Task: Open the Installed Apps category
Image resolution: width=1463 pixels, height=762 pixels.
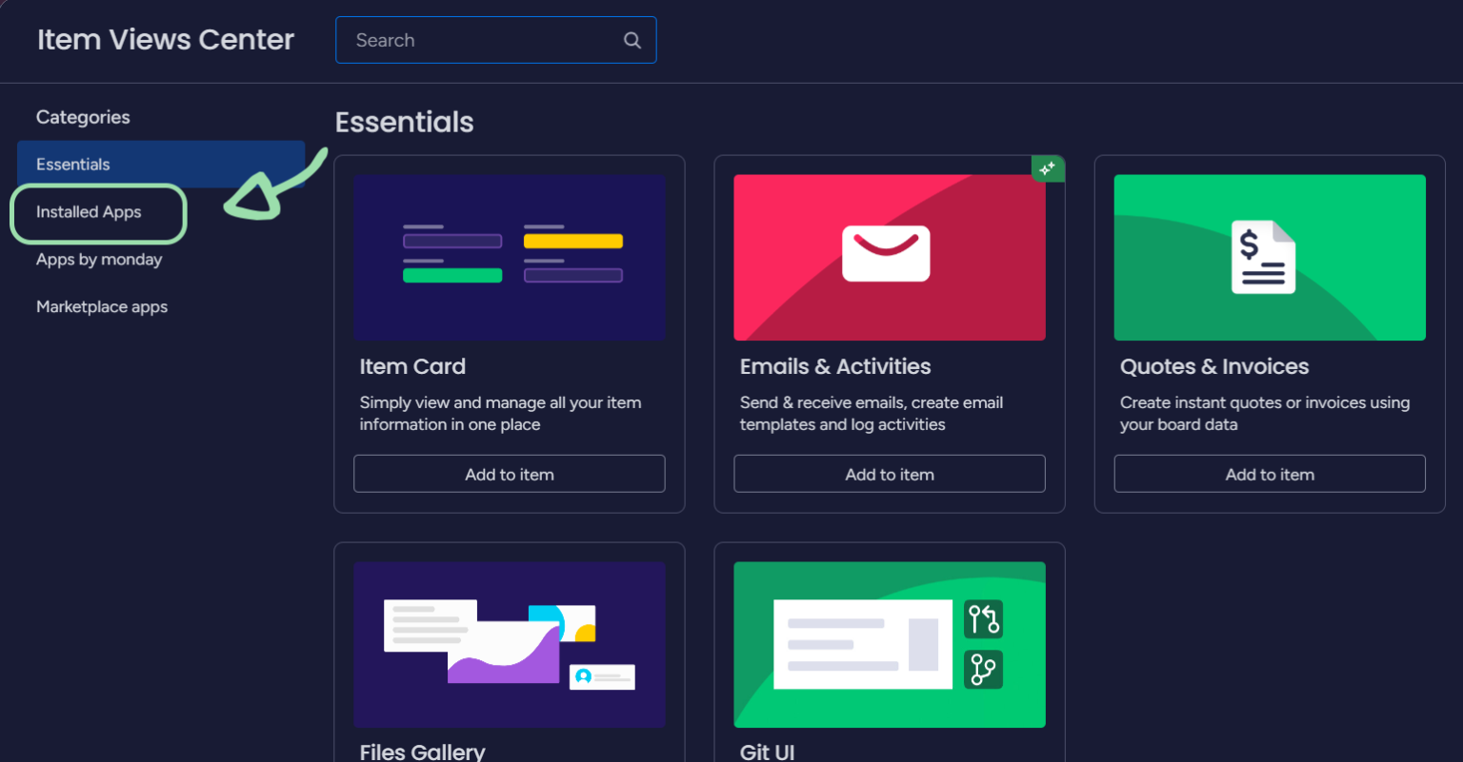Action: click(x=89, y=212)
